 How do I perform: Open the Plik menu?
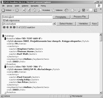pyautogui.click(x=3, y=6)
